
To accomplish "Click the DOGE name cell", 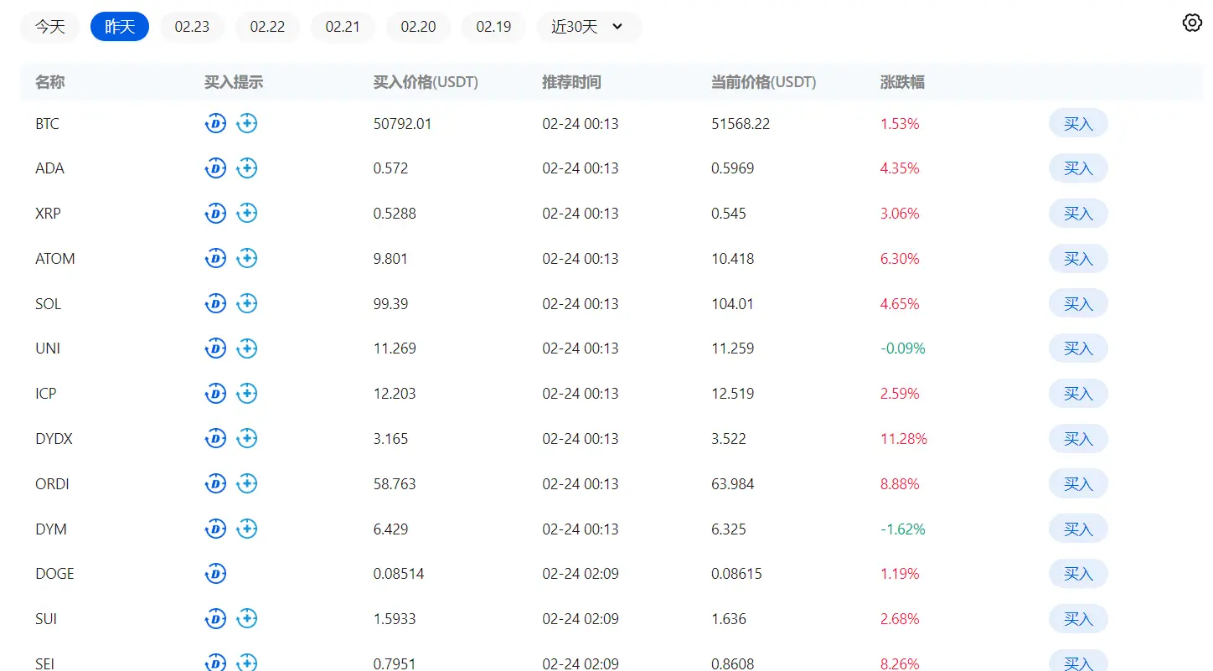I will pyautogui.click(x=54, y=574).
